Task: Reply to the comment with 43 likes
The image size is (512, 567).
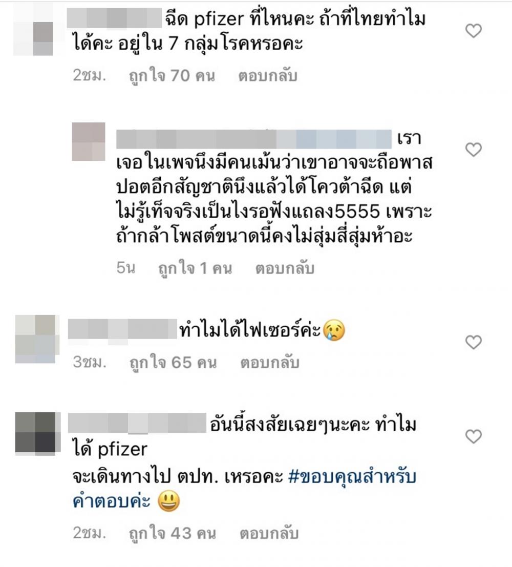Action: [269, 533]
